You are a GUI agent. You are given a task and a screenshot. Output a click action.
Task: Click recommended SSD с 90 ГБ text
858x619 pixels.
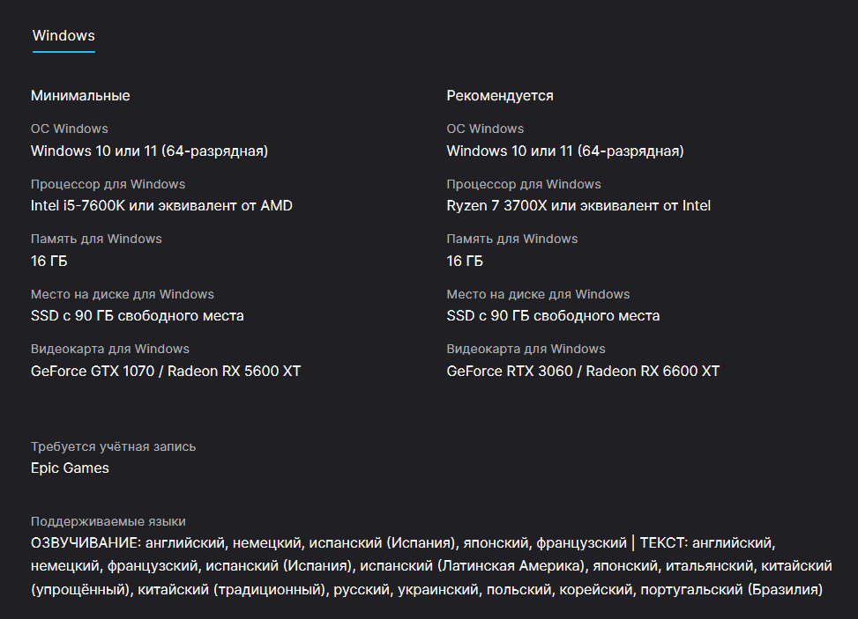click(x=553, y=316)
